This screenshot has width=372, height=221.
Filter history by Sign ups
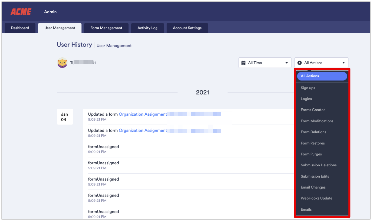[x=308, y=88]
